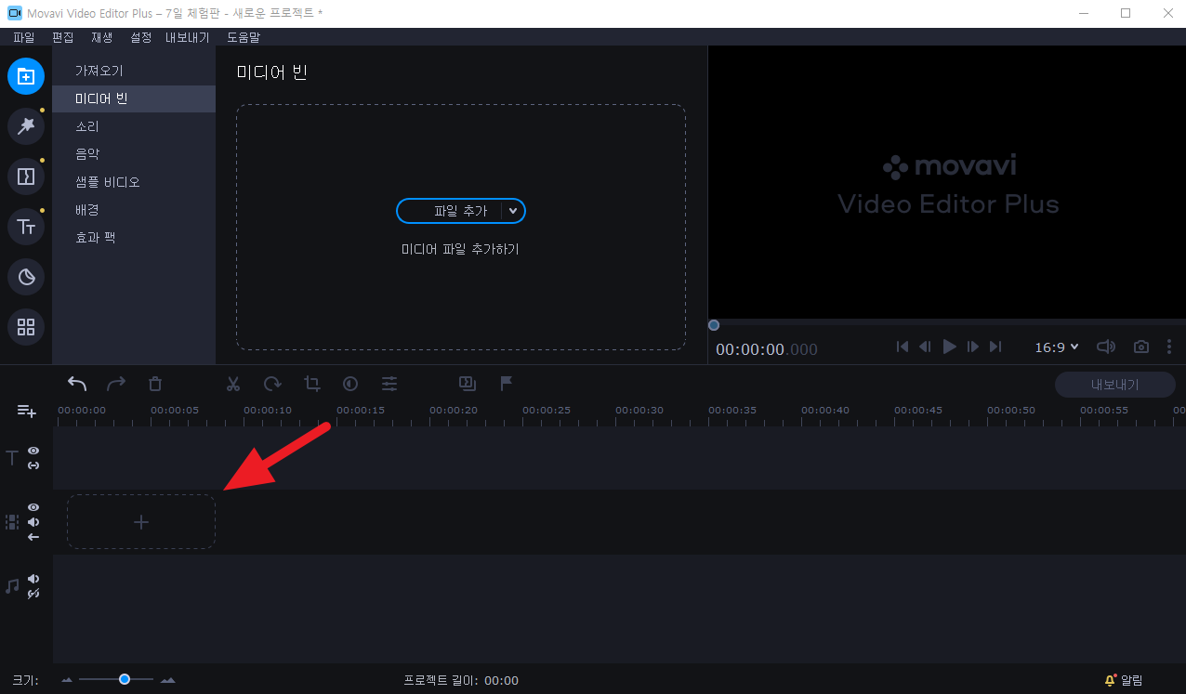Screen dimensions: 1186x694
Task: Step to the previous frame
Action: 925,347
